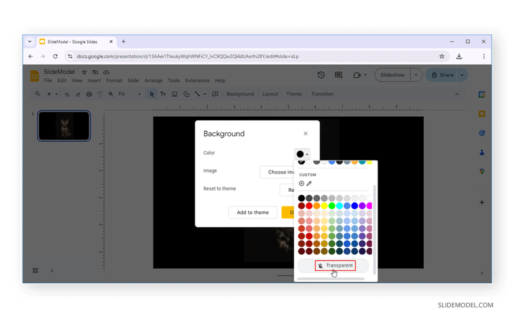Collapse the toolbar with up chevron
This screenshot has height=318, width=514.
[x=457, y=94]
